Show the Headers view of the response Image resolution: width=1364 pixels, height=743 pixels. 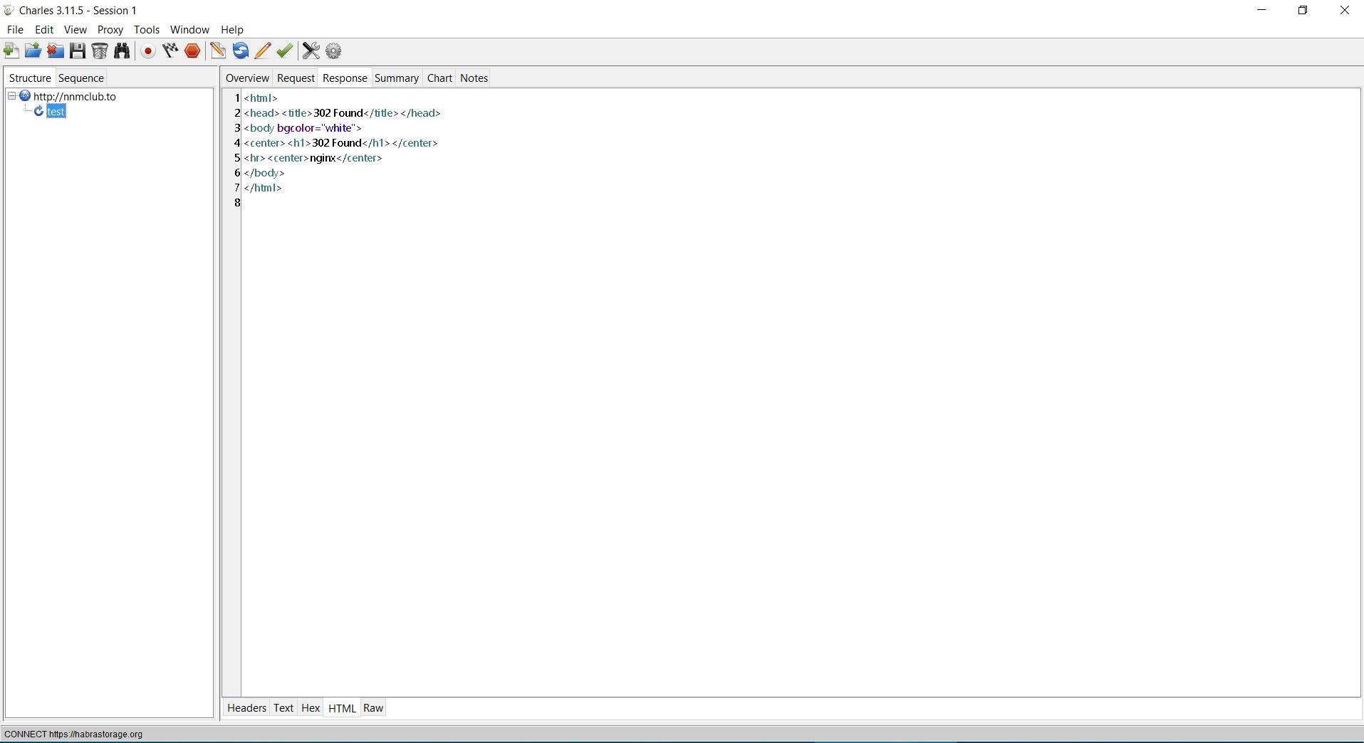246,708
